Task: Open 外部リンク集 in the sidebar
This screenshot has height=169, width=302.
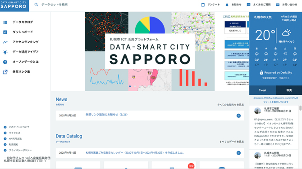Action: click(21, 72)
